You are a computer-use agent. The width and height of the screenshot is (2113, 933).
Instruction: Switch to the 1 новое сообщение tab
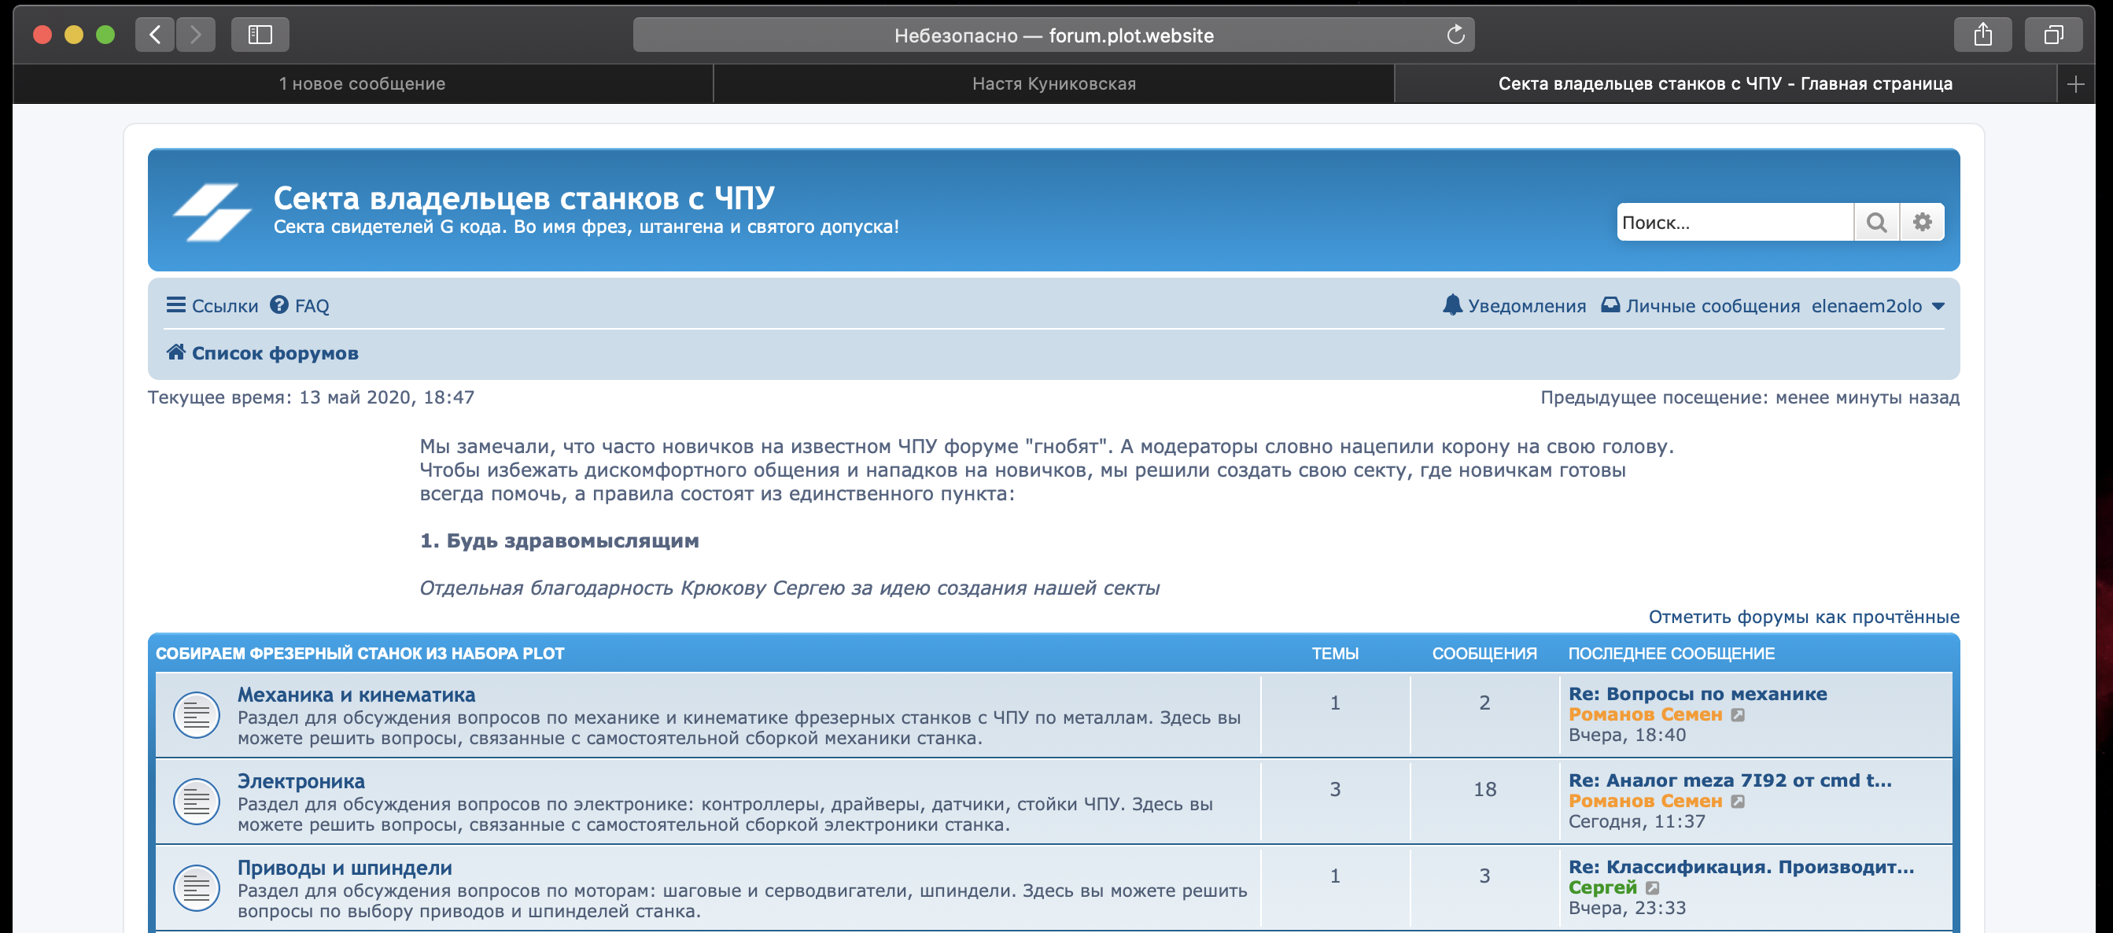[x=362, y=83]
